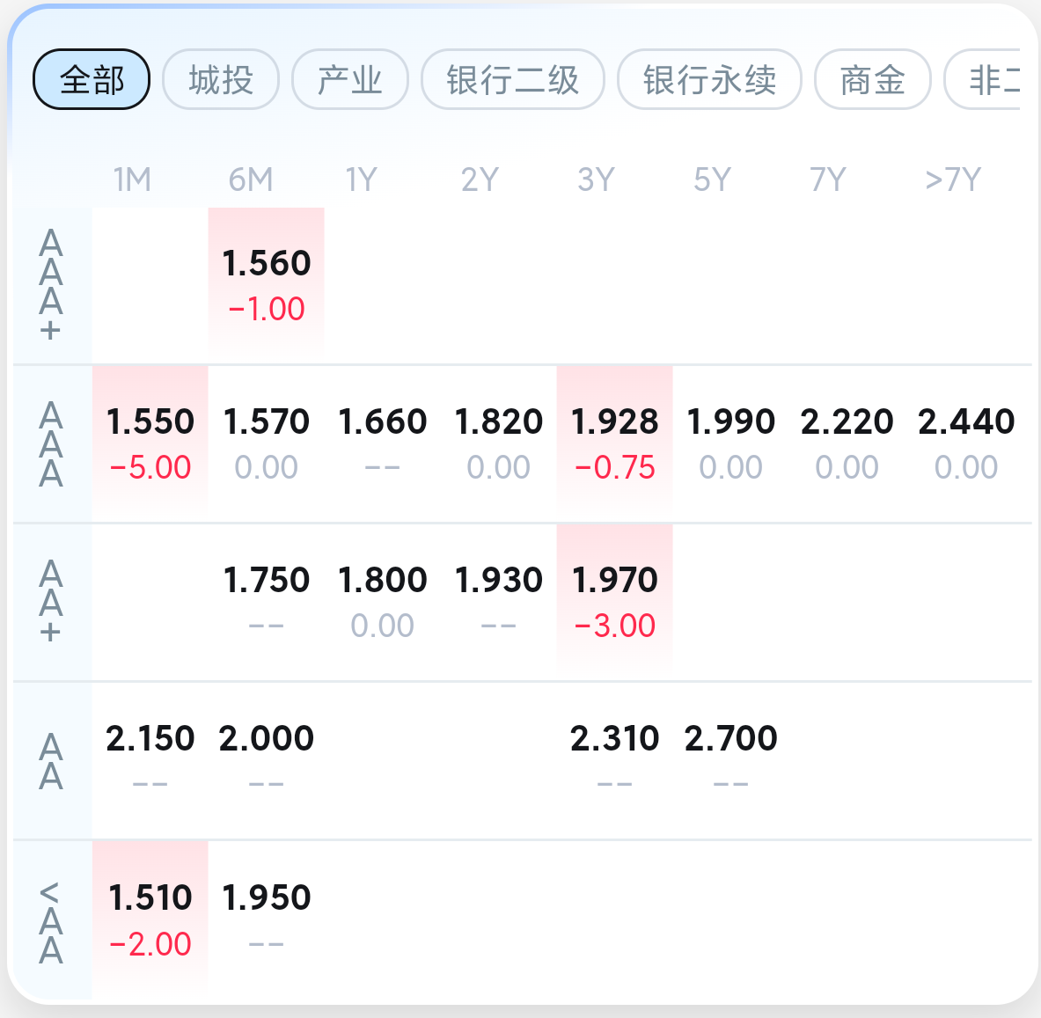This screenshot has width=1041, height=1018.
Task: Switch to the 城投 tab
Action: point(221,80)
